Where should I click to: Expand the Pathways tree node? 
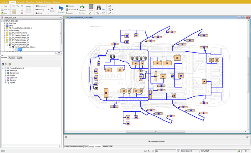(x=6, y=71)
